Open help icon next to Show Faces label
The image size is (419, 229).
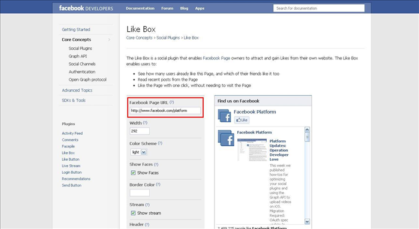click(156, 164)
